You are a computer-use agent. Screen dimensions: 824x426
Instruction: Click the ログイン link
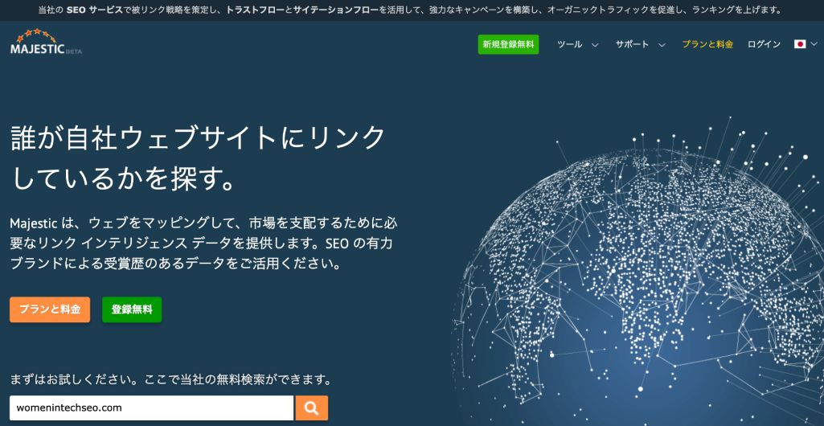tap(764, 44)
